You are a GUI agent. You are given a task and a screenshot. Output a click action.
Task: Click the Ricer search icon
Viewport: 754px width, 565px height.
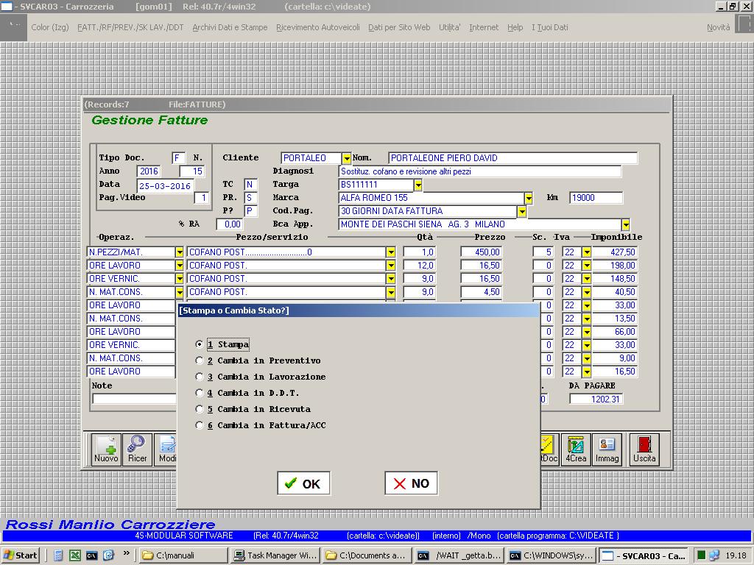[137, 449]
